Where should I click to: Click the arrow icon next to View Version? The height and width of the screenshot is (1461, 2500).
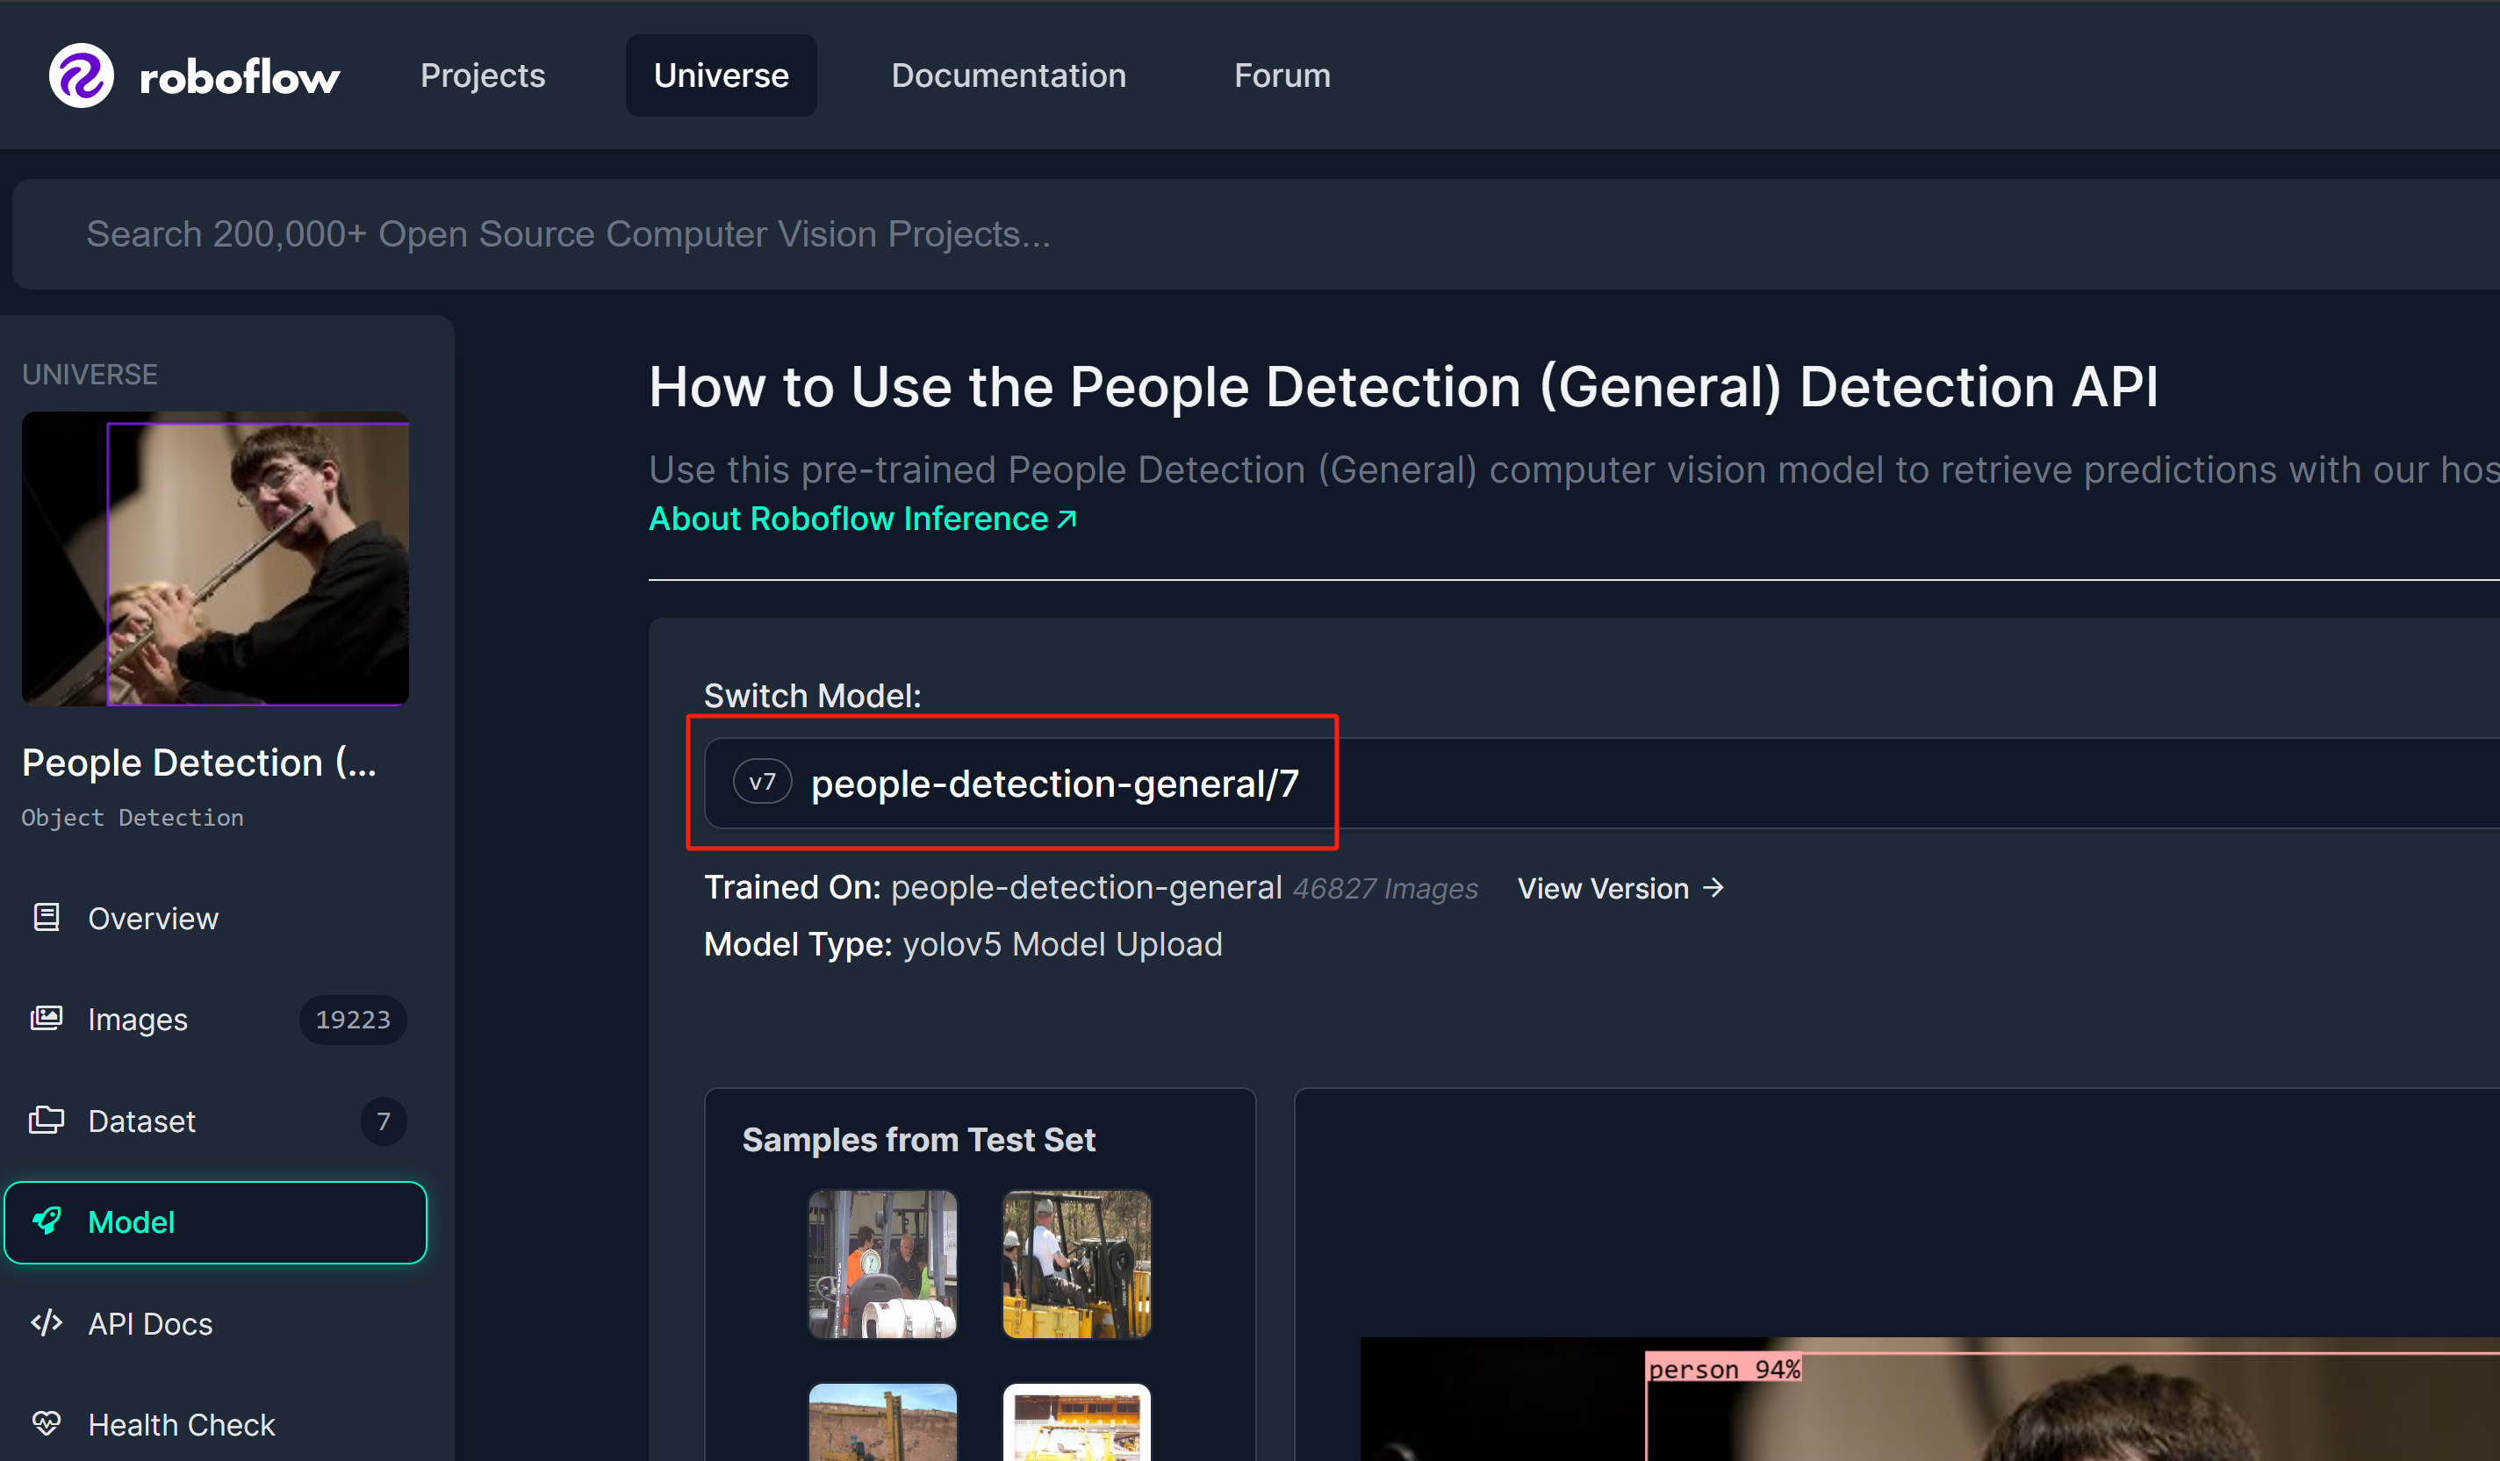click(x=1713, y=887)
